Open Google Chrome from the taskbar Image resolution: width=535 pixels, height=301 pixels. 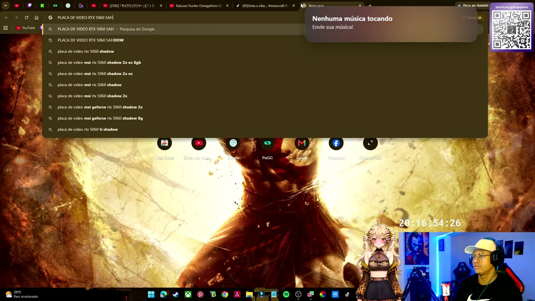(225, 294)
